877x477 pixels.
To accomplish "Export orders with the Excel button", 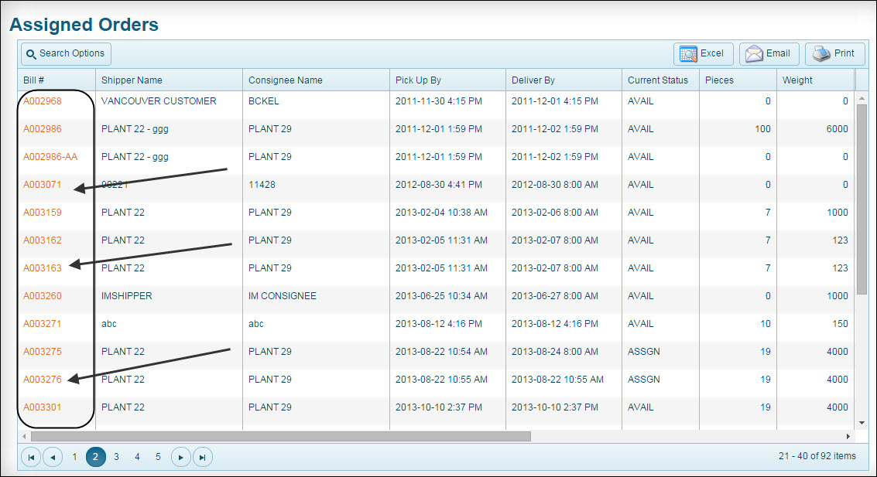I will (x=702, y=53).
